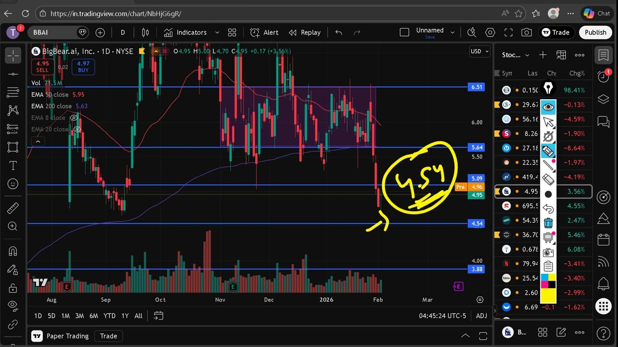This screenshot has height=347, width=618.
Task: Toggle lock all drawings
Action: (x=13, y=288)
